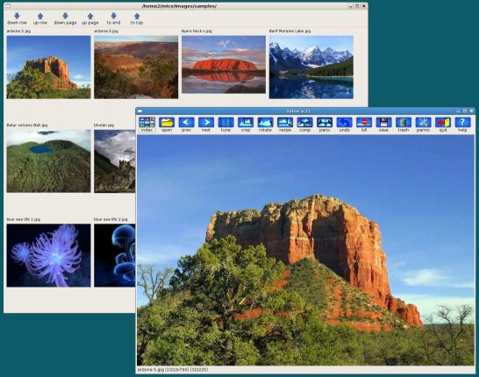Image resolution: width=479 pixels, height=377 pixels.
Task: Open the pano panorama tool
Action: click(x=325, y=124)
